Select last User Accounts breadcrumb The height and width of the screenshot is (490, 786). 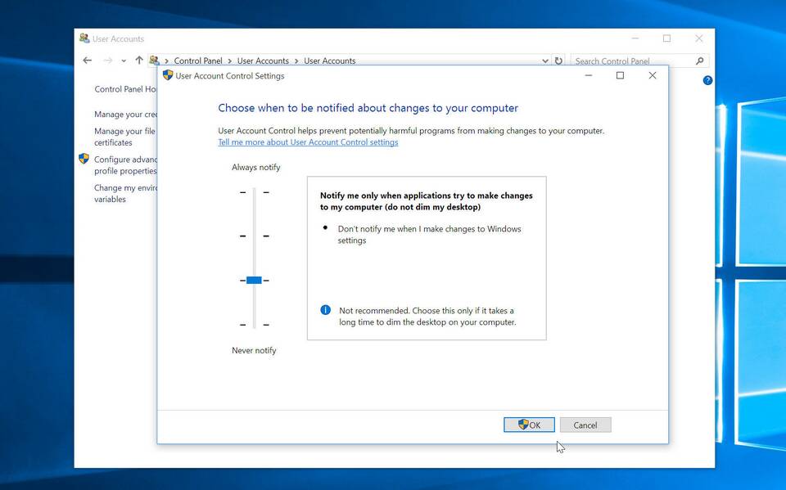pos(330,61)
